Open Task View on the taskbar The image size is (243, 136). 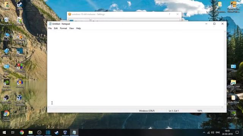13,133
